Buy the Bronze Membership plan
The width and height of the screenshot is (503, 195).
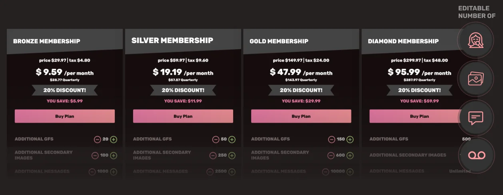point(65,116)
